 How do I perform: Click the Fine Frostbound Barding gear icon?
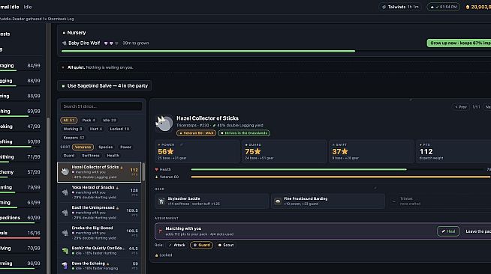click(x=278, y=201)
